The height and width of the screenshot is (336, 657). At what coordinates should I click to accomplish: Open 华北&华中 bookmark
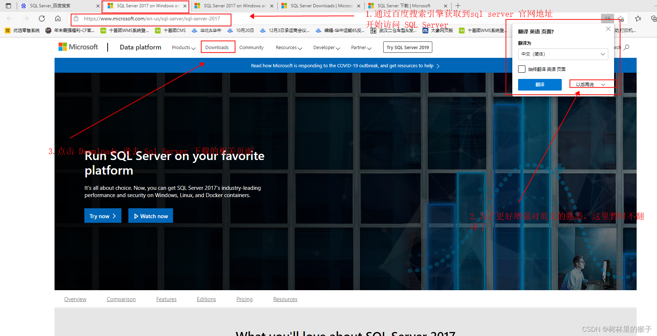[x=207, y=31]
